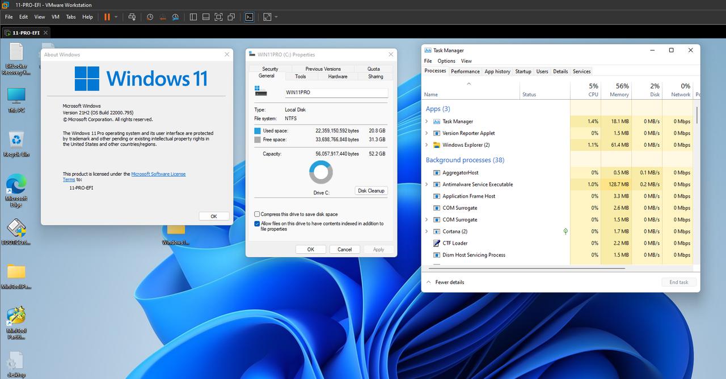
Task: Open the power options dropdown beside pause
Action: [116, 17]
